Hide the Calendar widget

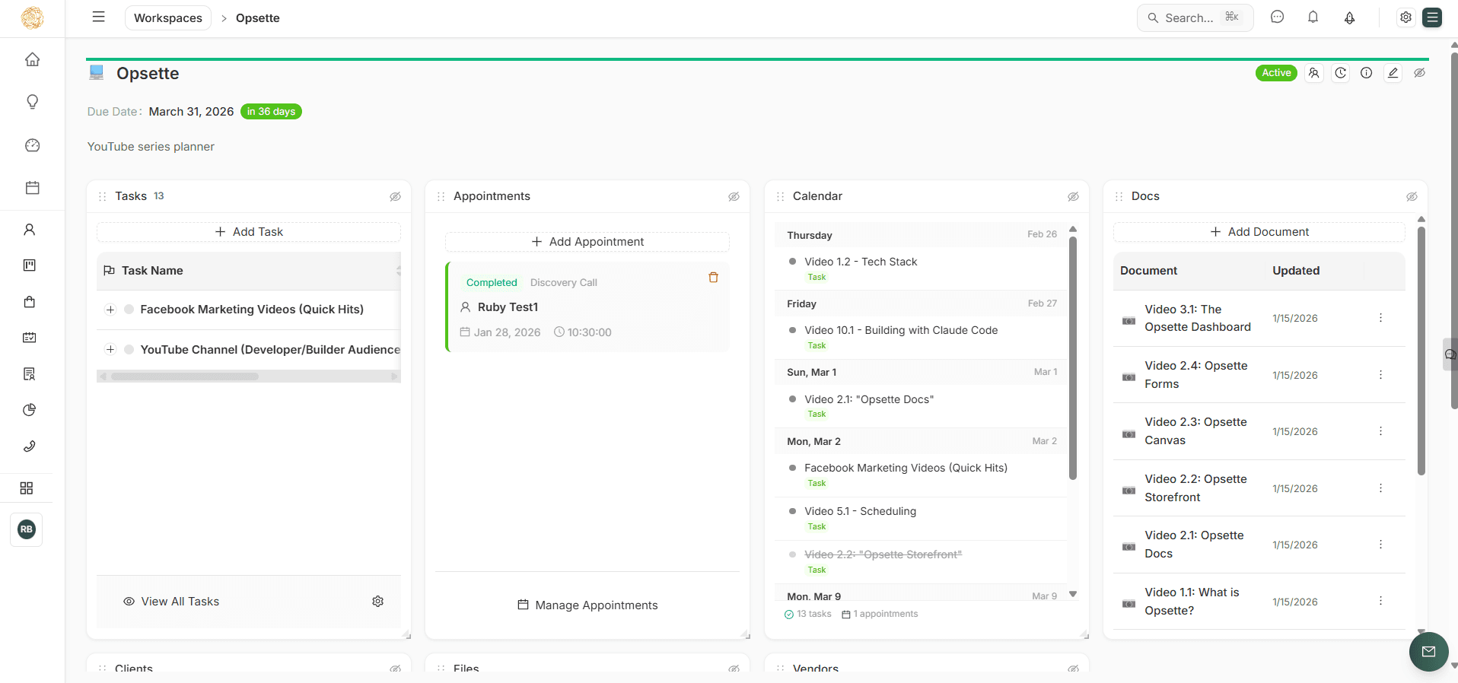pos(1074,196)
